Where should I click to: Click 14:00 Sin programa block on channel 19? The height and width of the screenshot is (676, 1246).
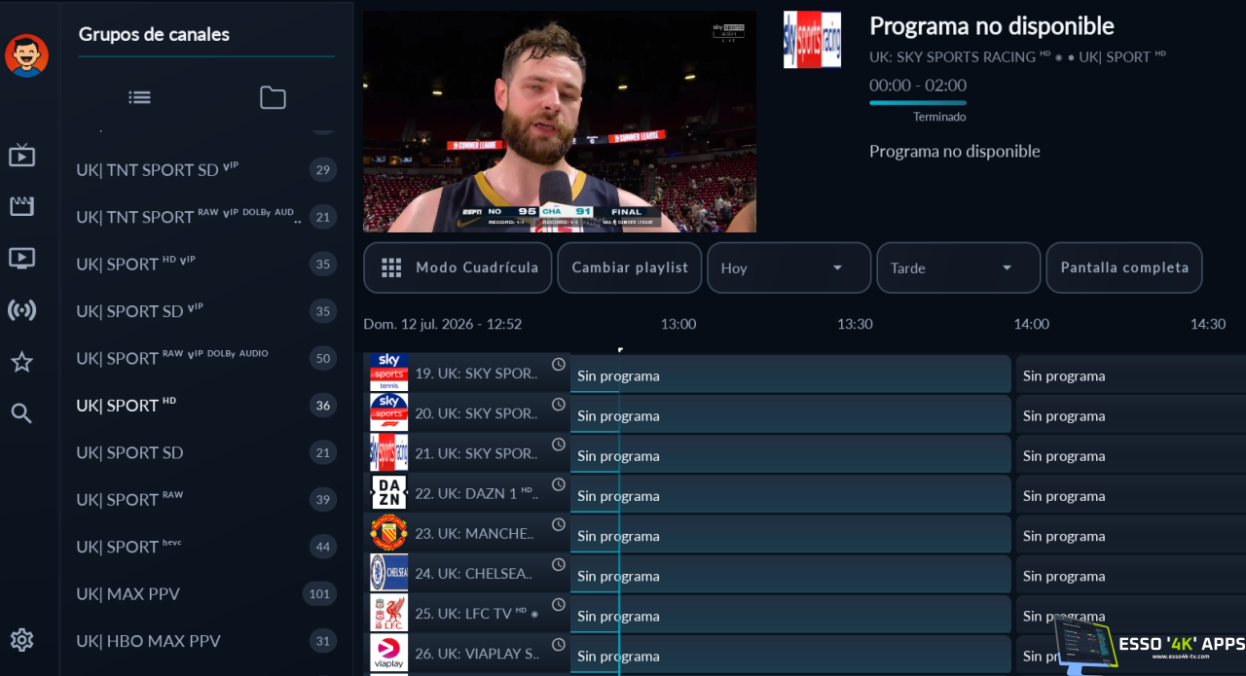(x=1131, y=374)
